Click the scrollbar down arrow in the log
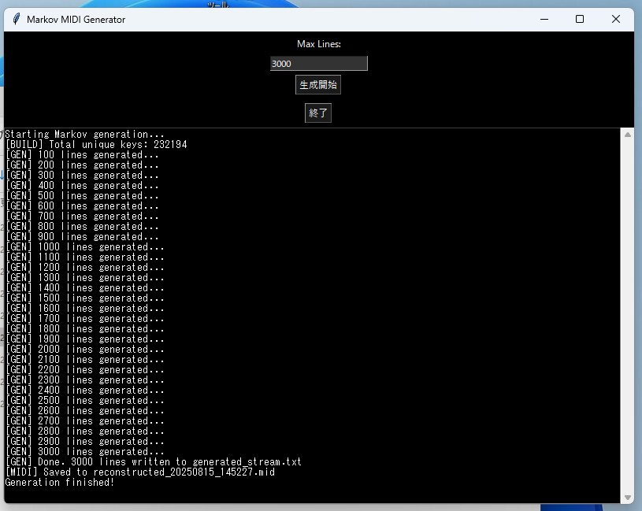Screen dimensions: 642x511 627,498
